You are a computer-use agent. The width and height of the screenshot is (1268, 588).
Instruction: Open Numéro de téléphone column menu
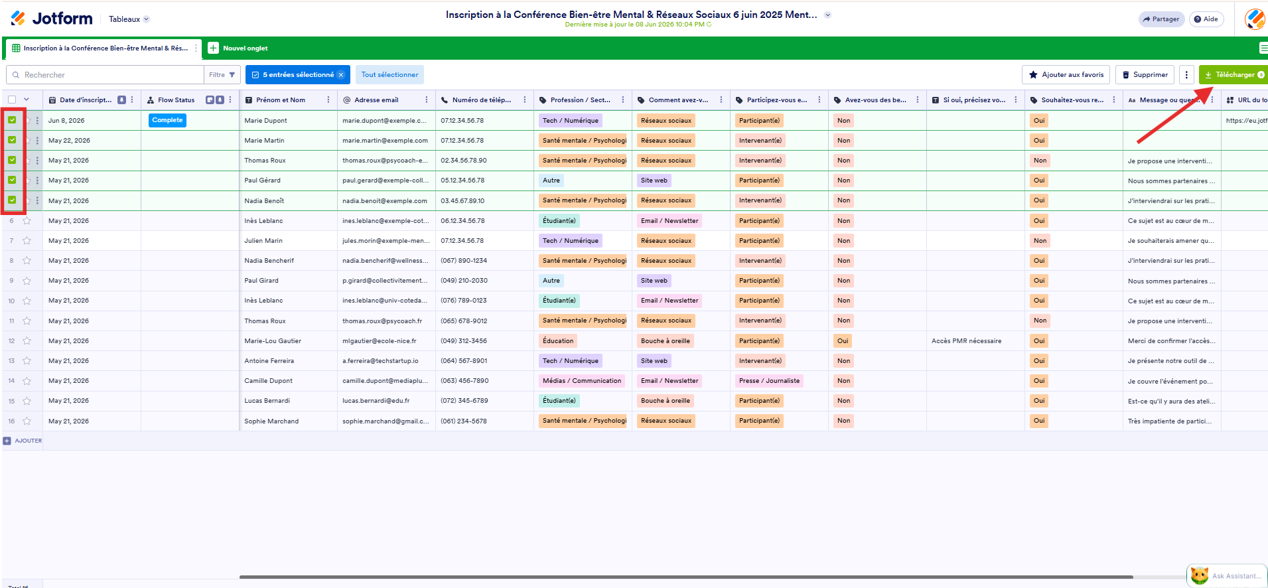[x=525, y=100]
